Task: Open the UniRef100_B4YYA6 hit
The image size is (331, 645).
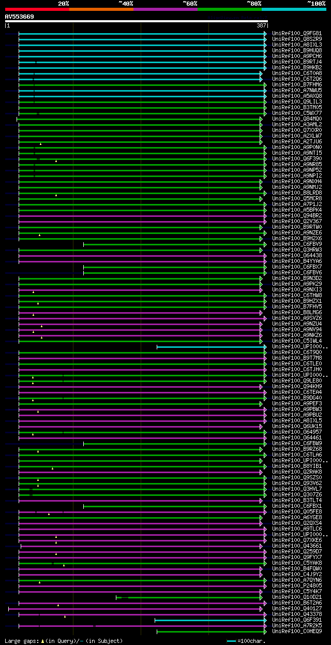Action: [297, 261]
